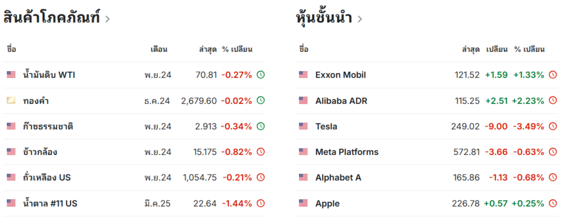
Task: Click the ล่าสุด column header in stocks table
Action: (x=471, y=49)
